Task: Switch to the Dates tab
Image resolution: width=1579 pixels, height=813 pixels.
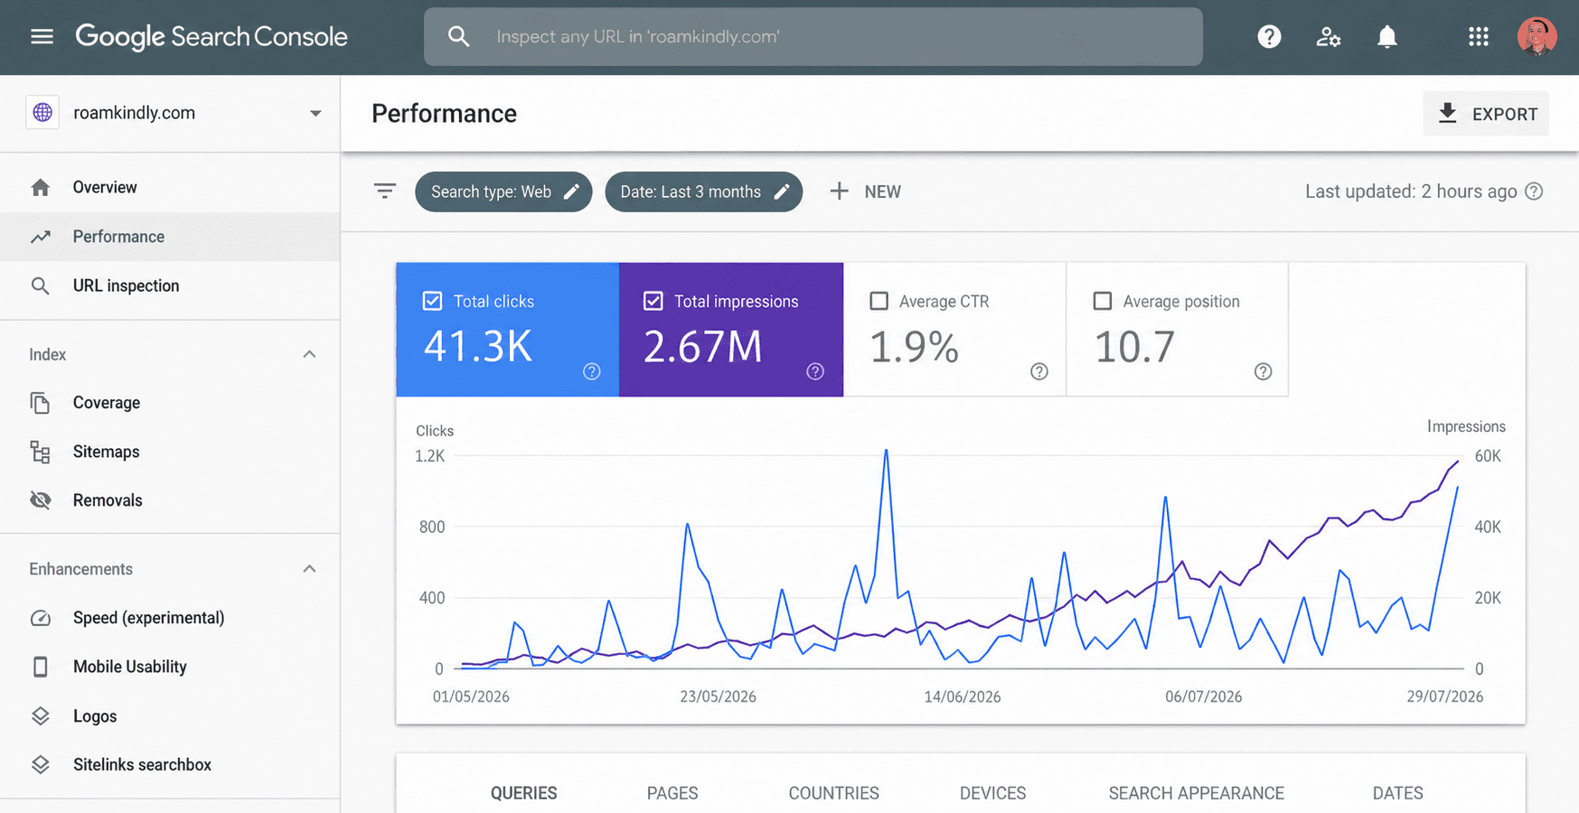Action: click(x=1397, y=793)
